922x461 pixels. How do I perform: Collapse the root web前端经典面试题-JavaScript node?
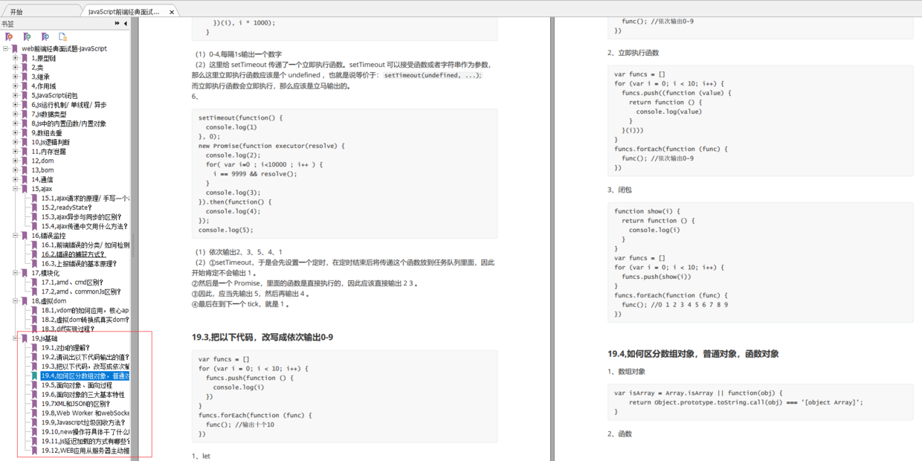[x=6, y=49]
